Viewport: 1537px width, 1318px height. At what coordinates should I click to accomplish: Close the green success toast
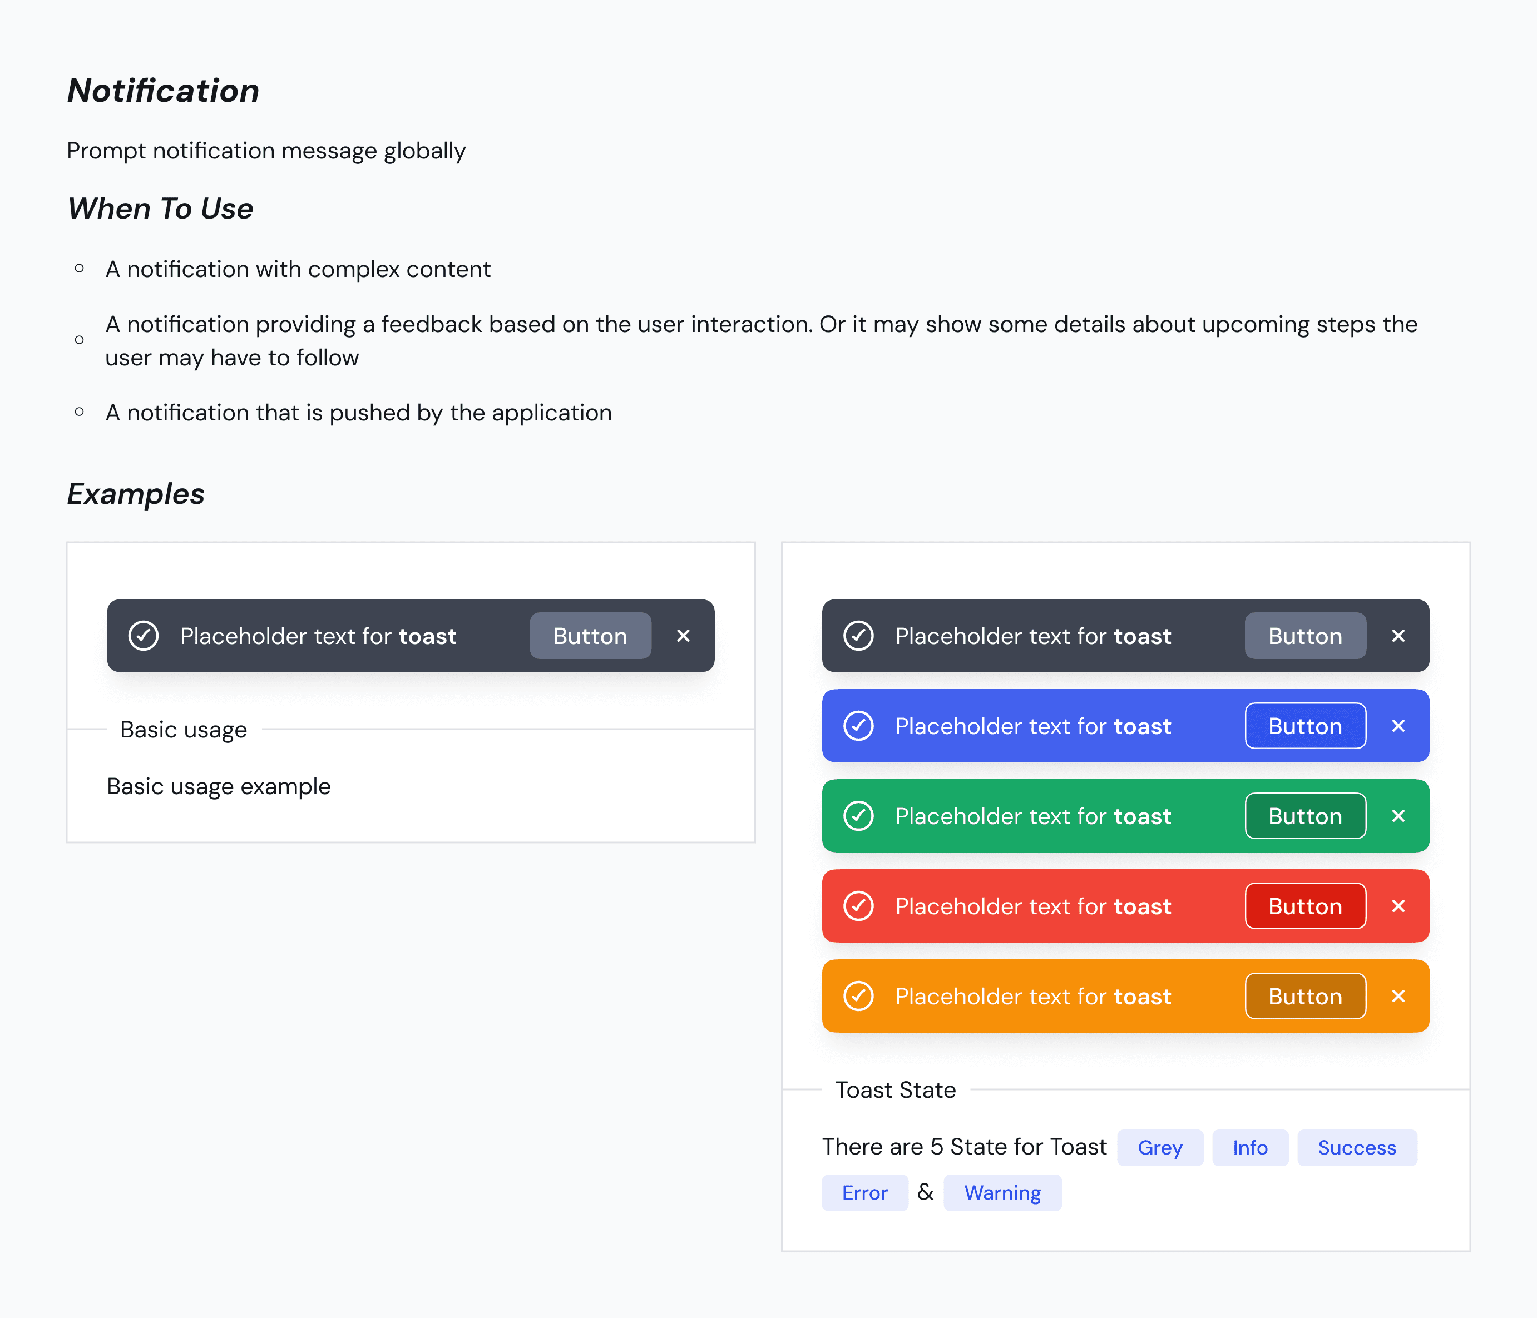click(x=1398, y=816)
